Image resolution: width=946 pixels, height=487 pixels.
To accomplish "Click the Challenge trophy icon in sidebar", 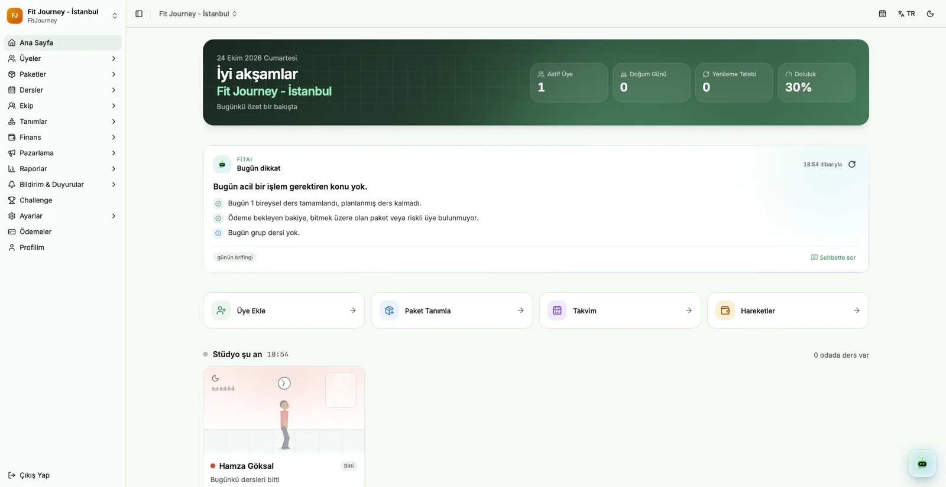I will [12, 200].
